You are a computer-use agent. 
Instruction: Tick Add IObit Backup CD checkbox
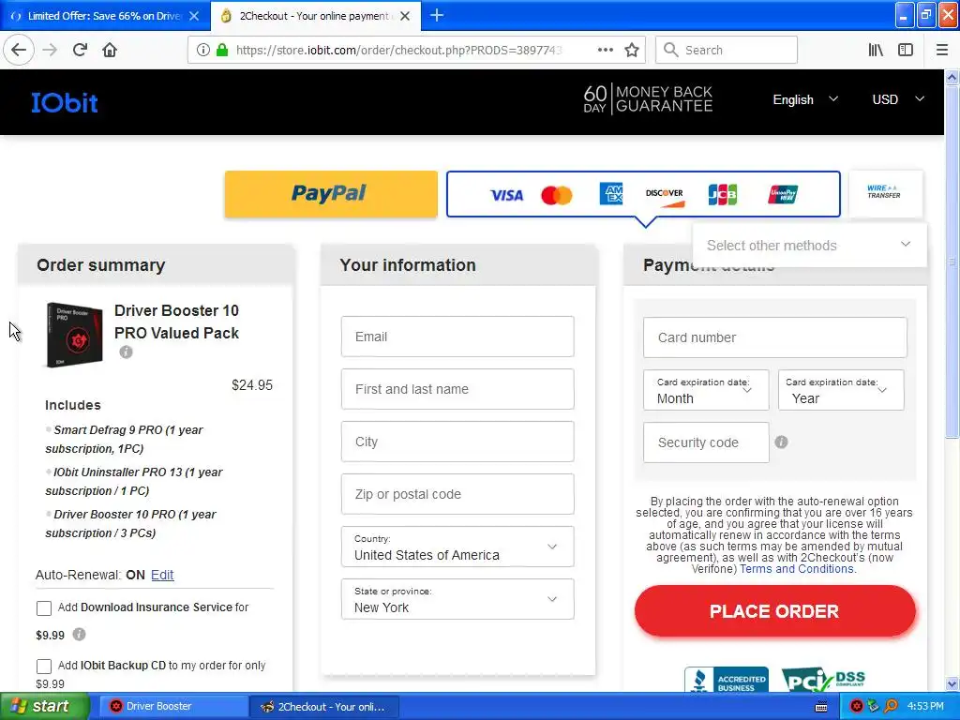(x=43, y=667)
